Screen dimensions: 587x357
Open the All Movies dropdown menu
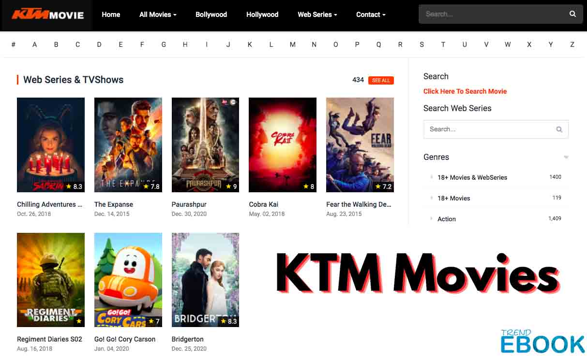click(158, 14)
